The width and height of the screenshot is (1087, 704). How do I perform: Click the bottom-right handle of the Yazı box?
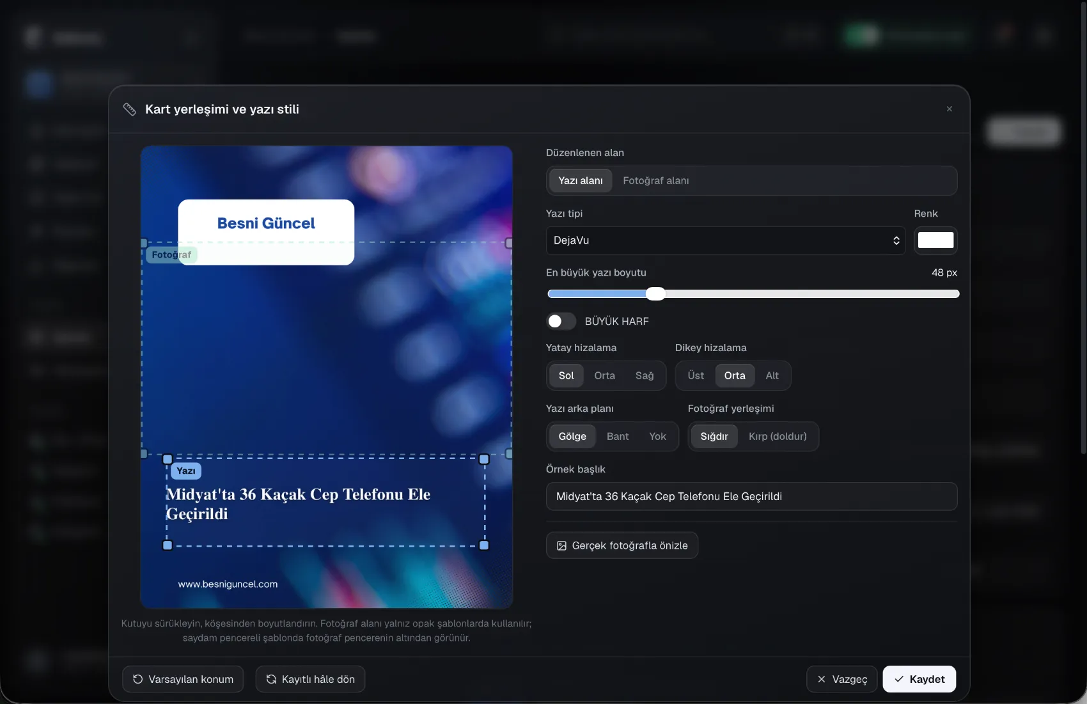(484, 545)
